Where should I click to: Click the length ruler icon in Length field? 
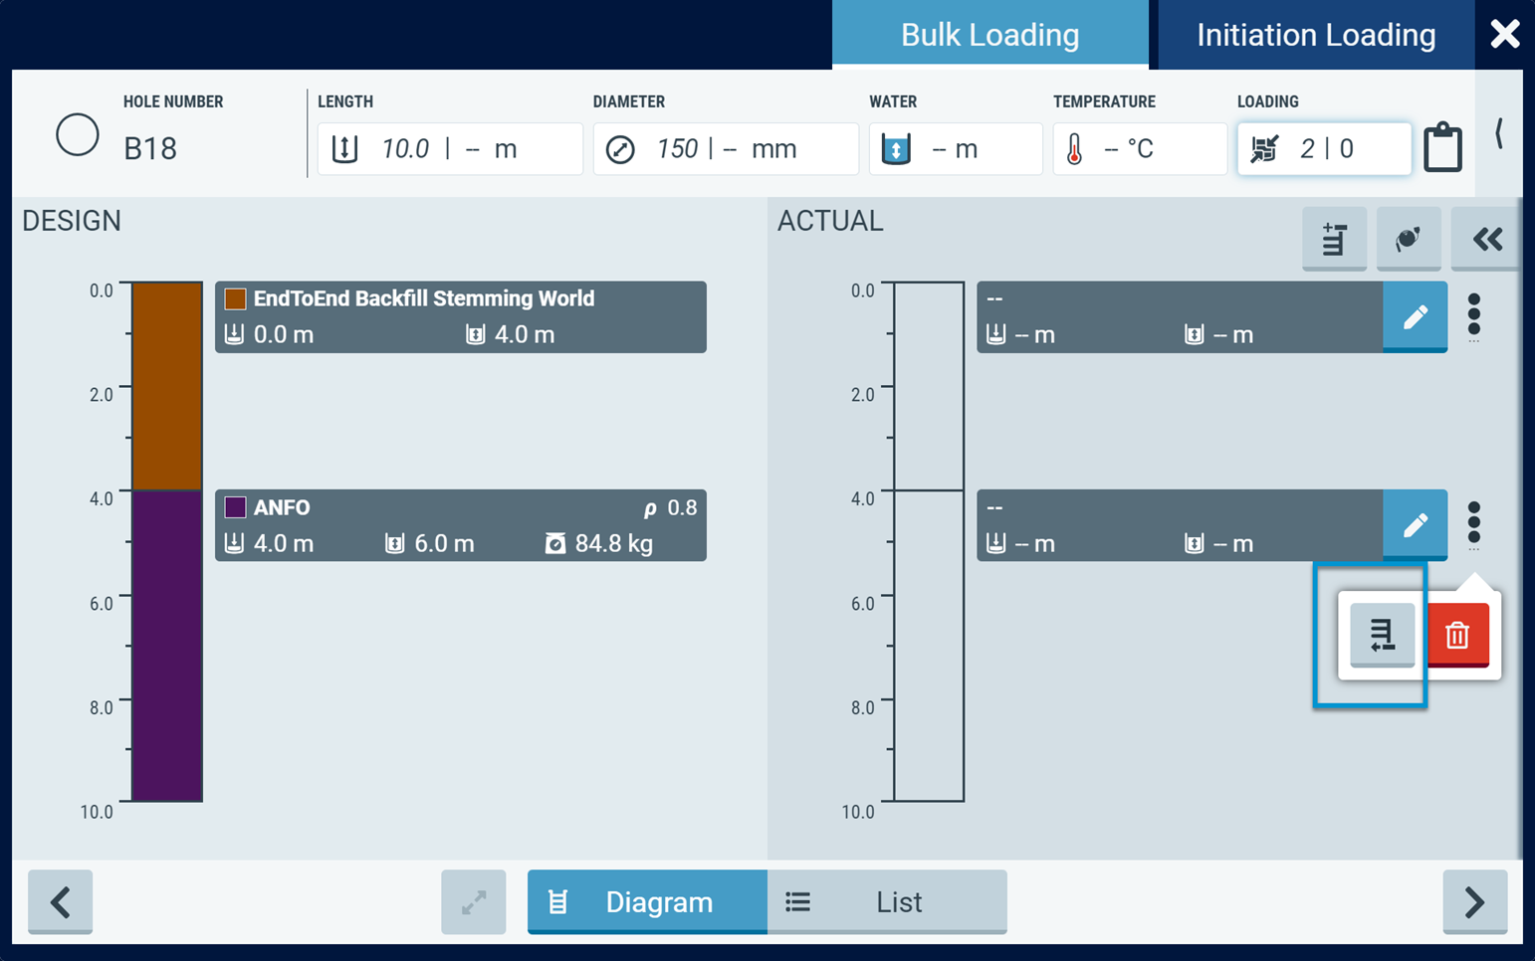pos(344,149)
